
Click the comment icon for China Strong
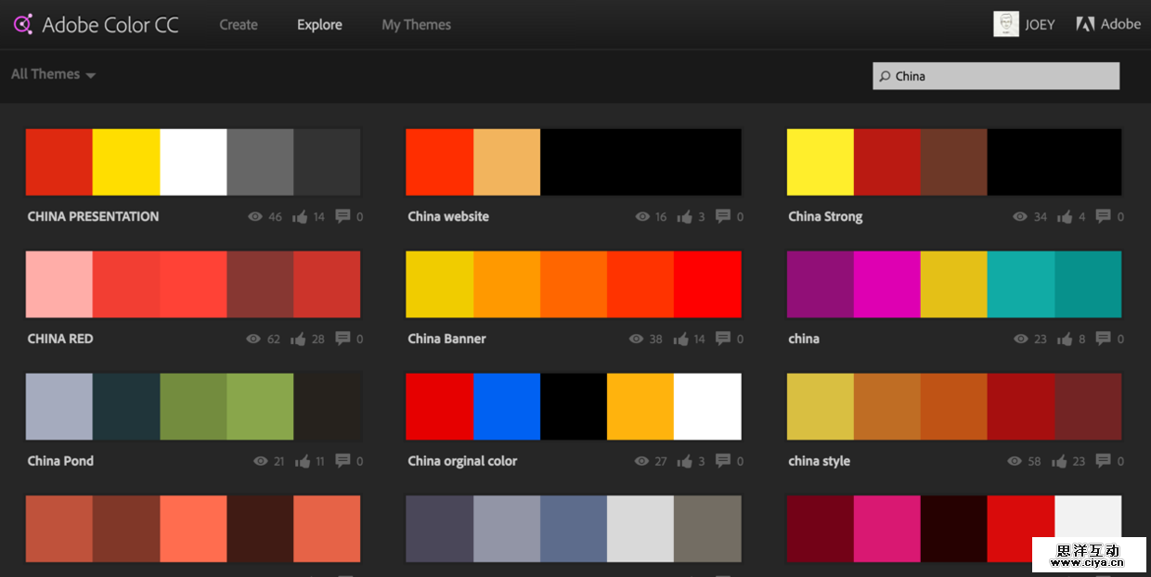click(1103, 216)
